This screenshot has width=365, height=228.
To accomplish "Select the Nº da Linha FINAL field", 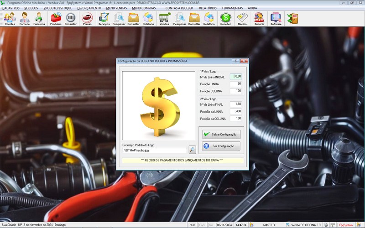I will pos(236,104).
